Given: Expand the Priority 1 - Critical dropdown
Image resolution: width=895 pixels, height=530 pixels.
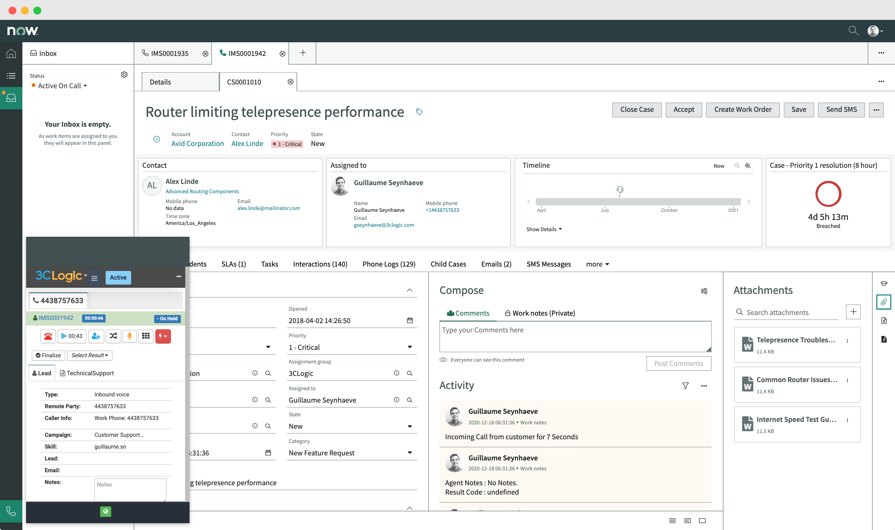Looking at the screenshot, I should pos(352,347).
